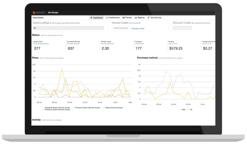Click the search magnifier icon in Guest Lookup
The width and height of the screenshot is (247, 144).
click(35, 28)
